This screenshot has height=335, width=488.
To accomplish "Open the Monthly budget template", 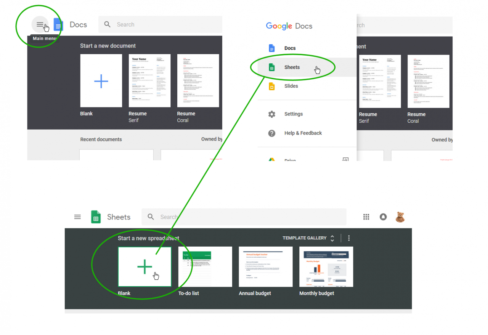I will pyautogui.click(x=326, y=267).
